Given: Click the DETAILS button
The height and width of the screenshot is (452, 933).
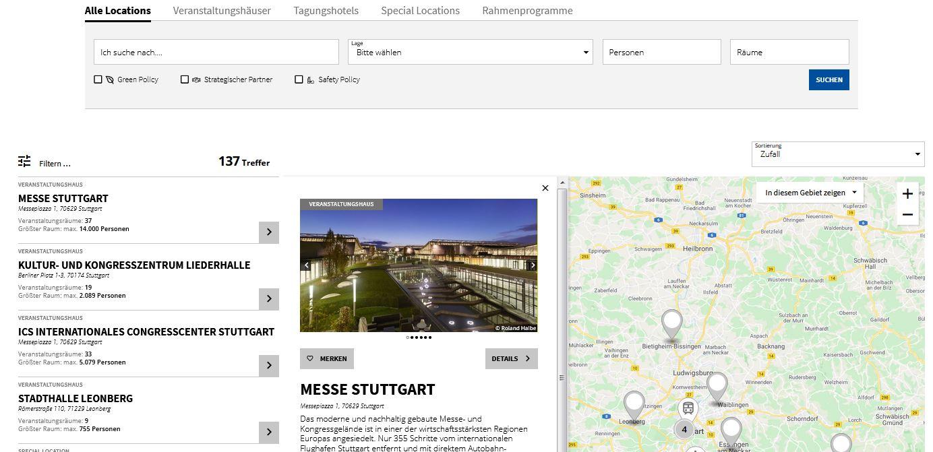Looking at the screenshot, I should click(x=512, y=359).
